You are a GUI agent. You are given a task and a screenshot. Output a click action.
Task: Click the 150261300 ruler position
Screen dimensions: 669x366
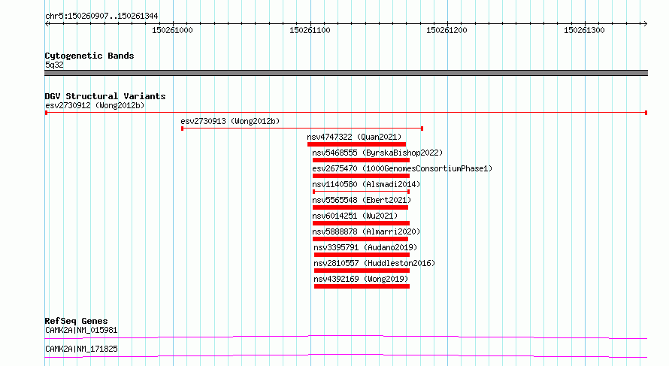coord(584,30)
